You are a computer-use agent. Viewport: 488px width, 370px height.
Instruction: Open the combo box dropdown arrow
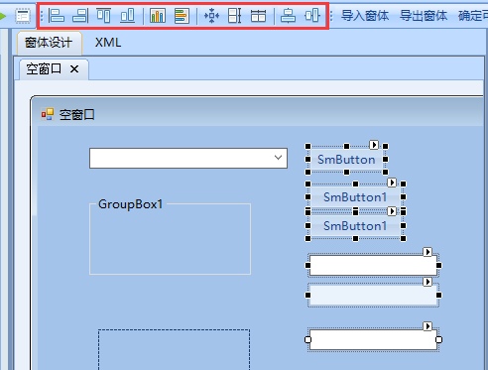tap(278, 158)
